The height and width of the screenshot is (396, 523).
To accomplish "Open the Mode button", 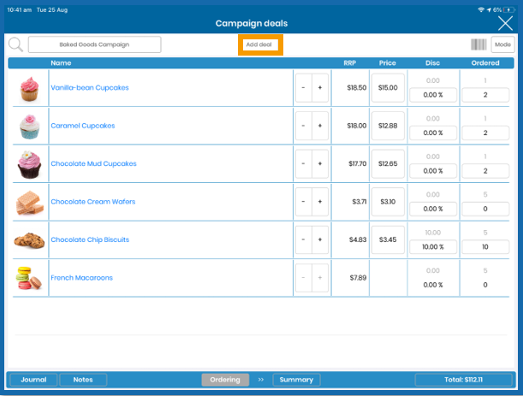I will tap(502, 44).
